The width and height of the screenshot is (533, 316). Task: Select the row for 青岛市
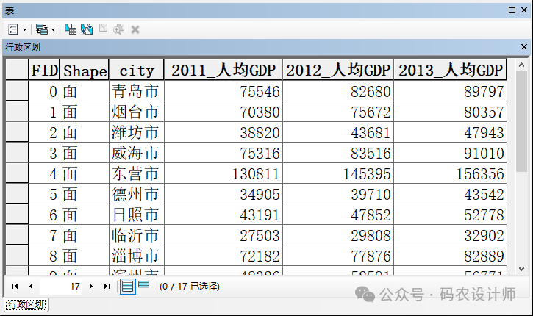pos(16,91)
